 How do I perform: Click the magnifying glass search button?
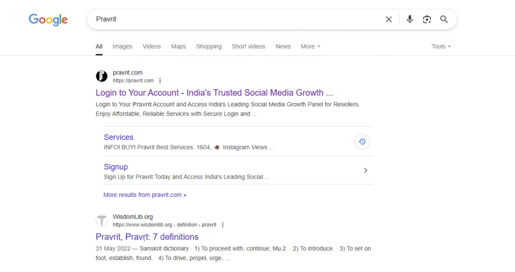coord(444,19)
